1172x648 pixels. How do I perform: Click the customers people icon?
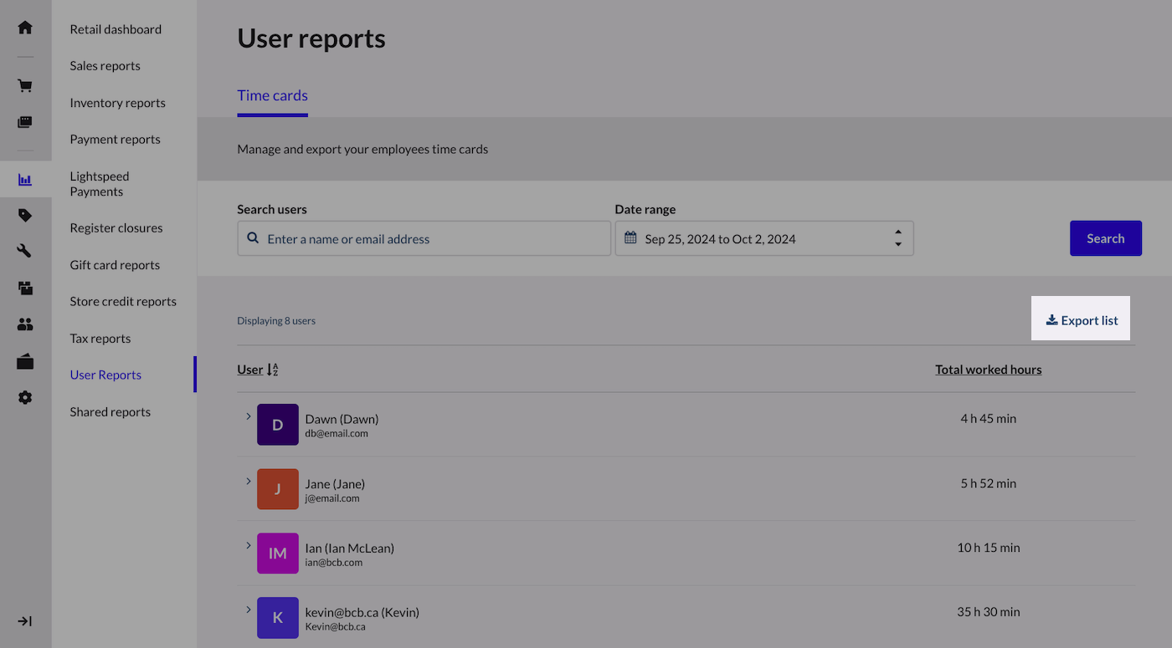(25, 324)
